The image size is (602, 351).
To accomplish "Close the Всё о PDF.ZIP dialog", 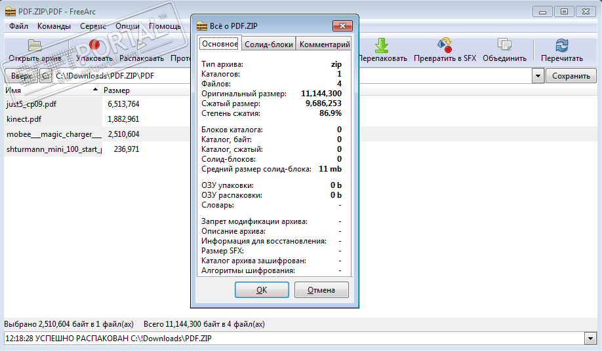I will point(342,26).
